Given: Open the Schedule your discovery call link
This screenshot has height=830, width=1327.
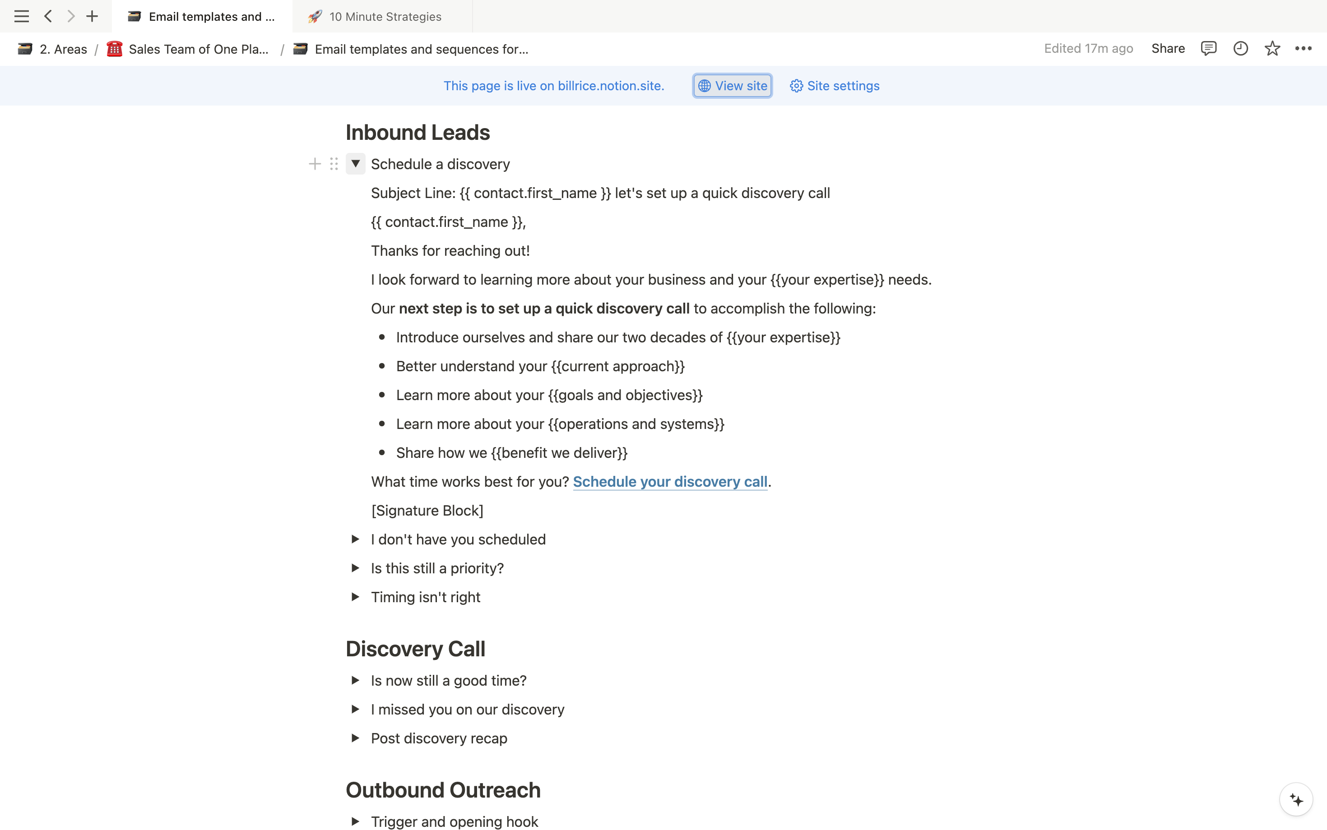Looking at the screenshot, I should pos(669,482).
